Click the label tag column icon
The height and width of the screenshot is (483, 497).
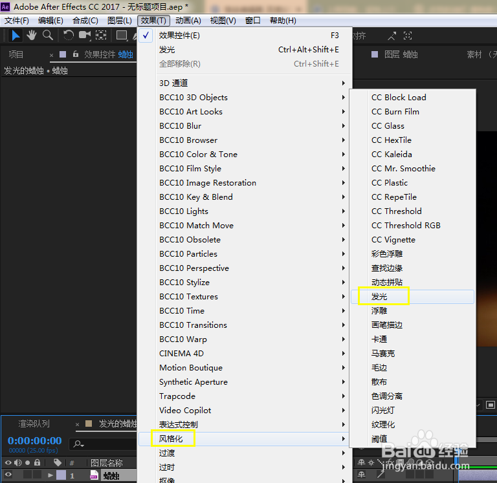point(58,463)
